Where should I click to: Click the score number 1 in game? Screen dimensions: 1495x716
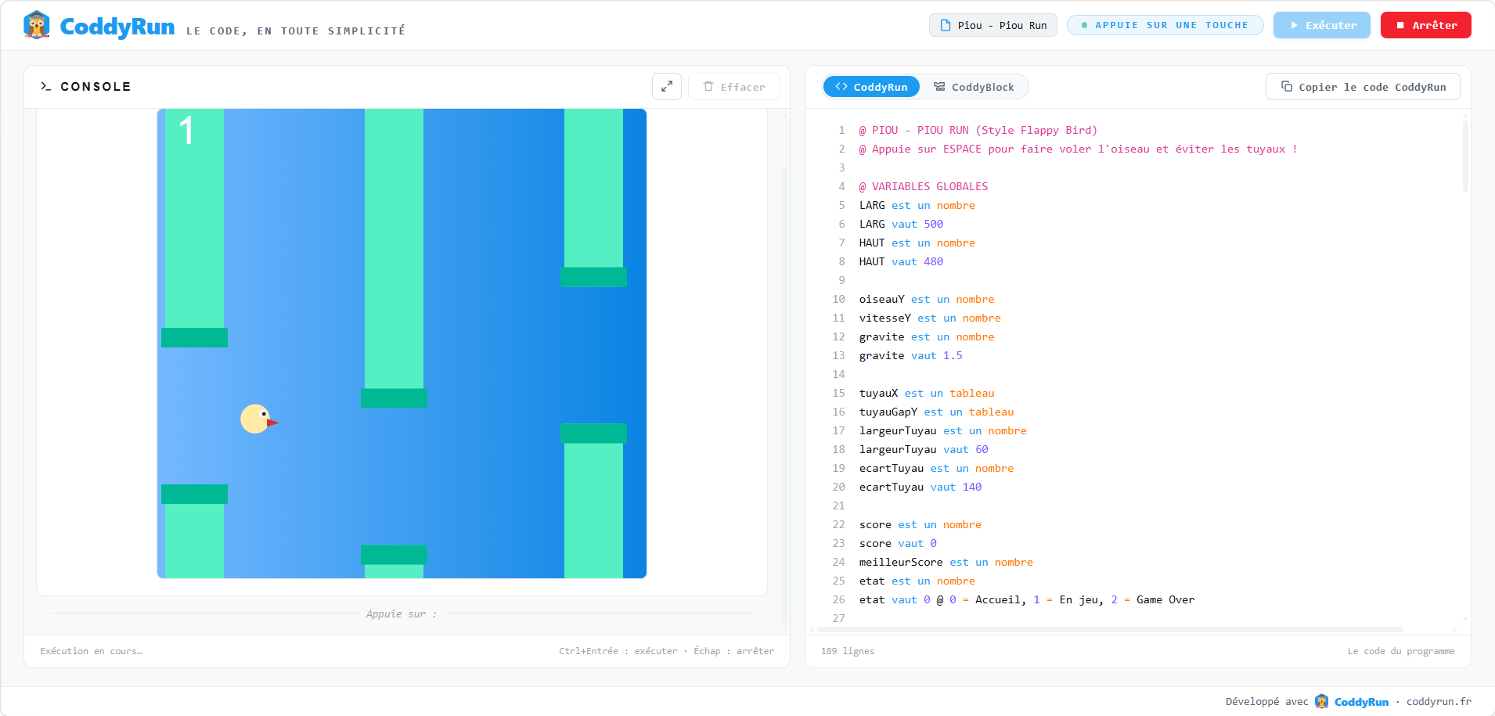pyautogui.click(x=186, y=131)
